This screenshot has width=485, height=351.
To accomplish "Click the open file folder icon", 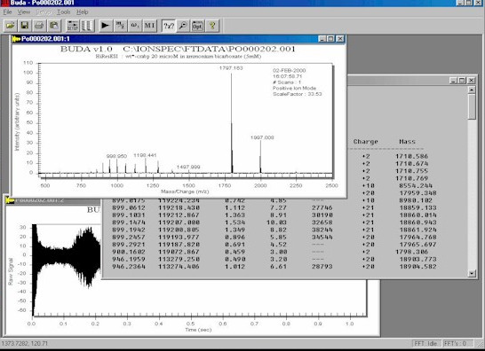I will [x=10, y=26].
